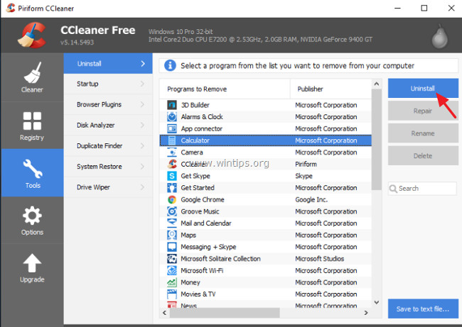Click the chevron beside Browser Plugins
Viewport: 462px width, 327px height.
click(142, 104)
